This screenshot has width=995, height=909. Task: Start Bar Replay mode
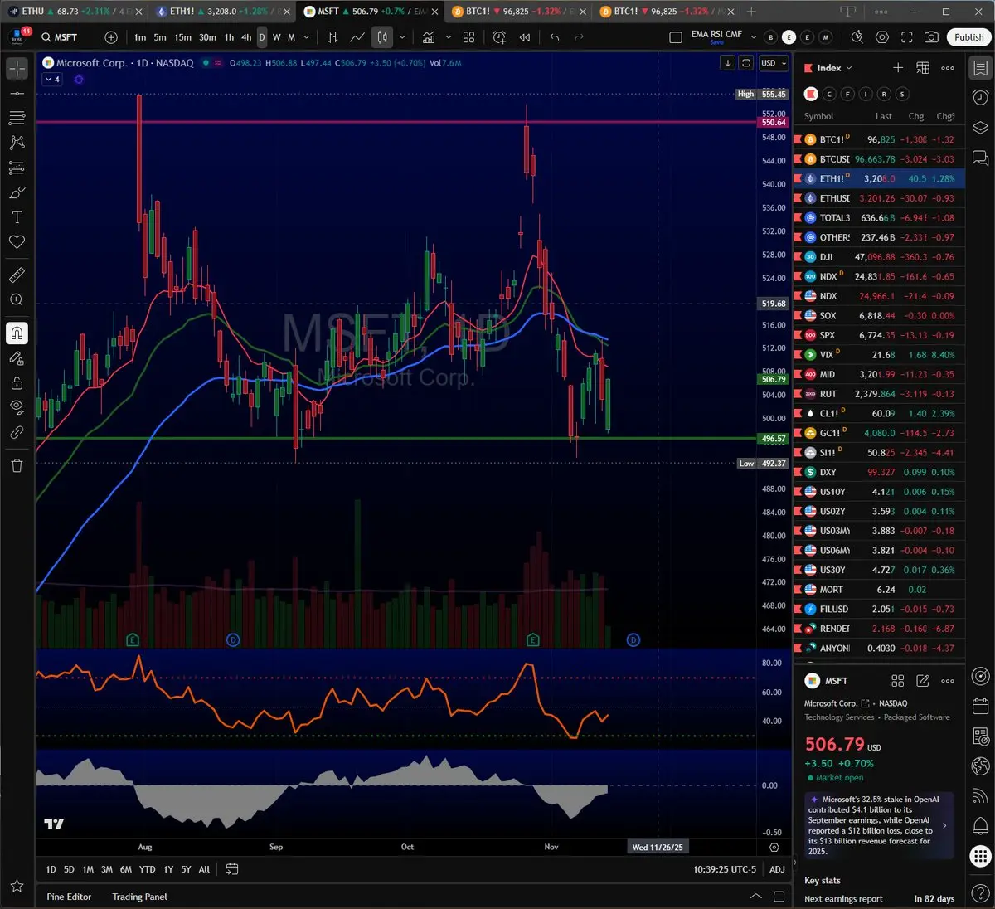pos(525,37)
